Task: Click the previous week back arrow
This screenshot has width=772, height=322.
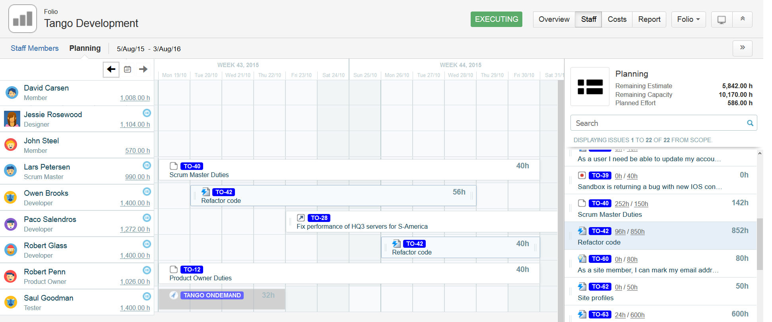Action: coord(111,69)
